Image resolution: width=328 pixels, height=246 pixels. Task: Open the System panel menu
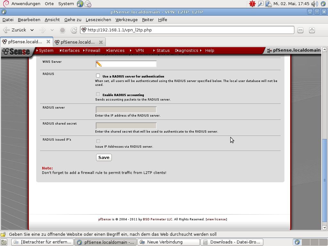(66, 4)
